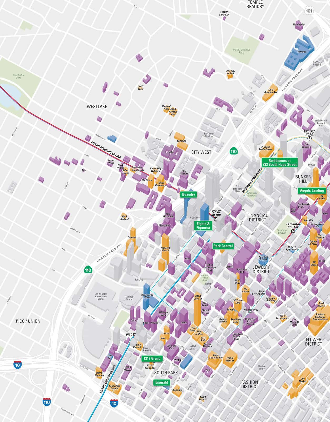
Task: Click the Staples Center label
Action: 129,298
